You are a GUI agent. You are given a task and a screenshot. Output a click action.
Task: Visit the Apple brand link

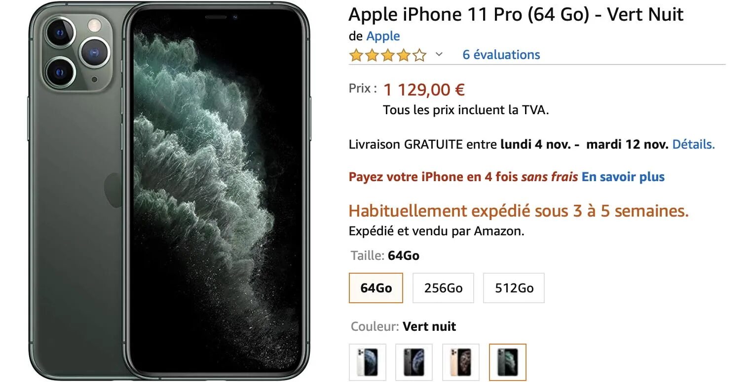(x=383, y=36)
